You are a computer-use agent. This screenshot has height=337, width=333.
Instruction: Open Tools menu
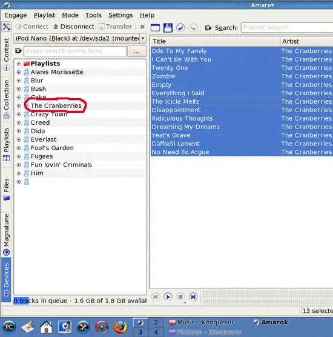click(x=93, y=15)
